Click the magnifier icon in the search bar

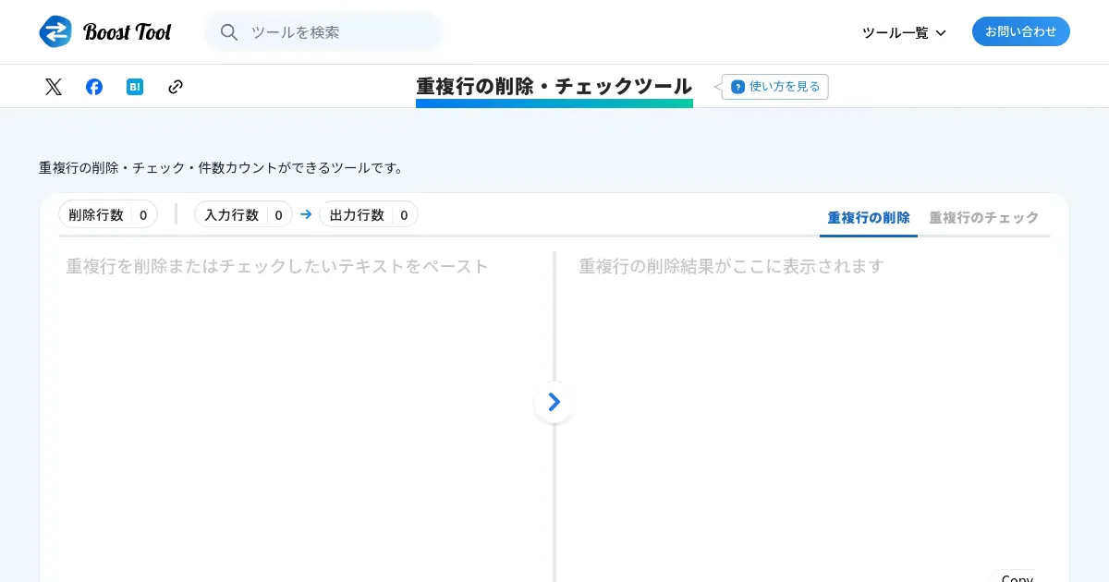(x=229, y=32)
